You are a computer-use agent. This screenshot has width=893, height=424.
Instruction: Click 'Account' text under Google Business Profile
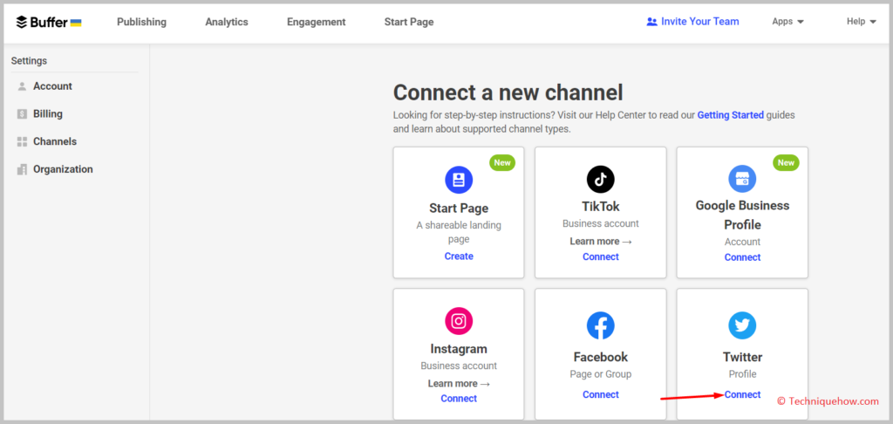742,242
